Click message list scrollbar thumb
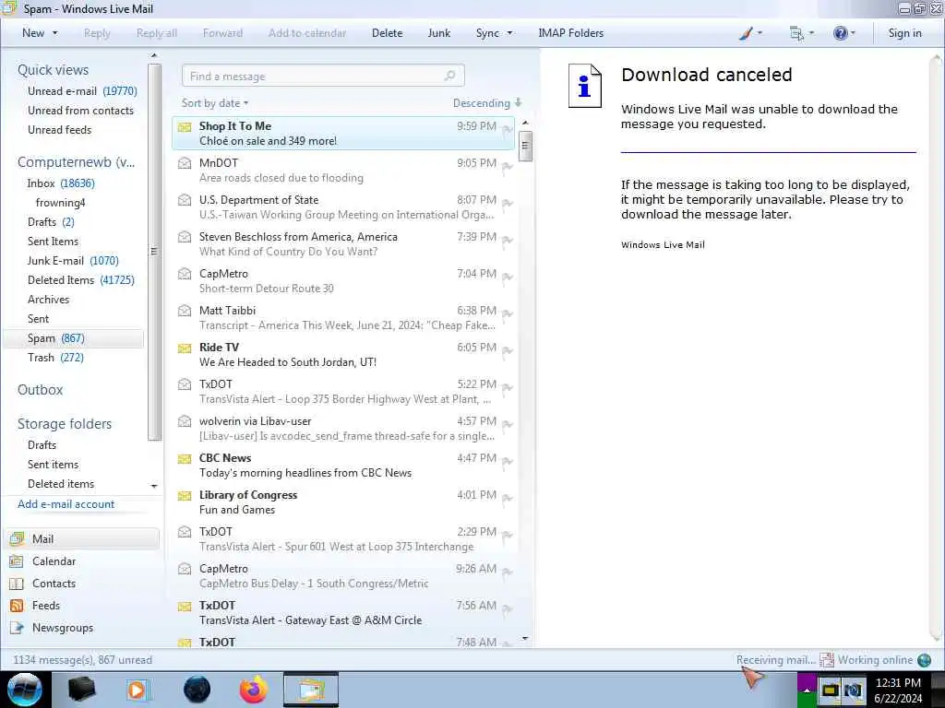 [x=525, y=145]
